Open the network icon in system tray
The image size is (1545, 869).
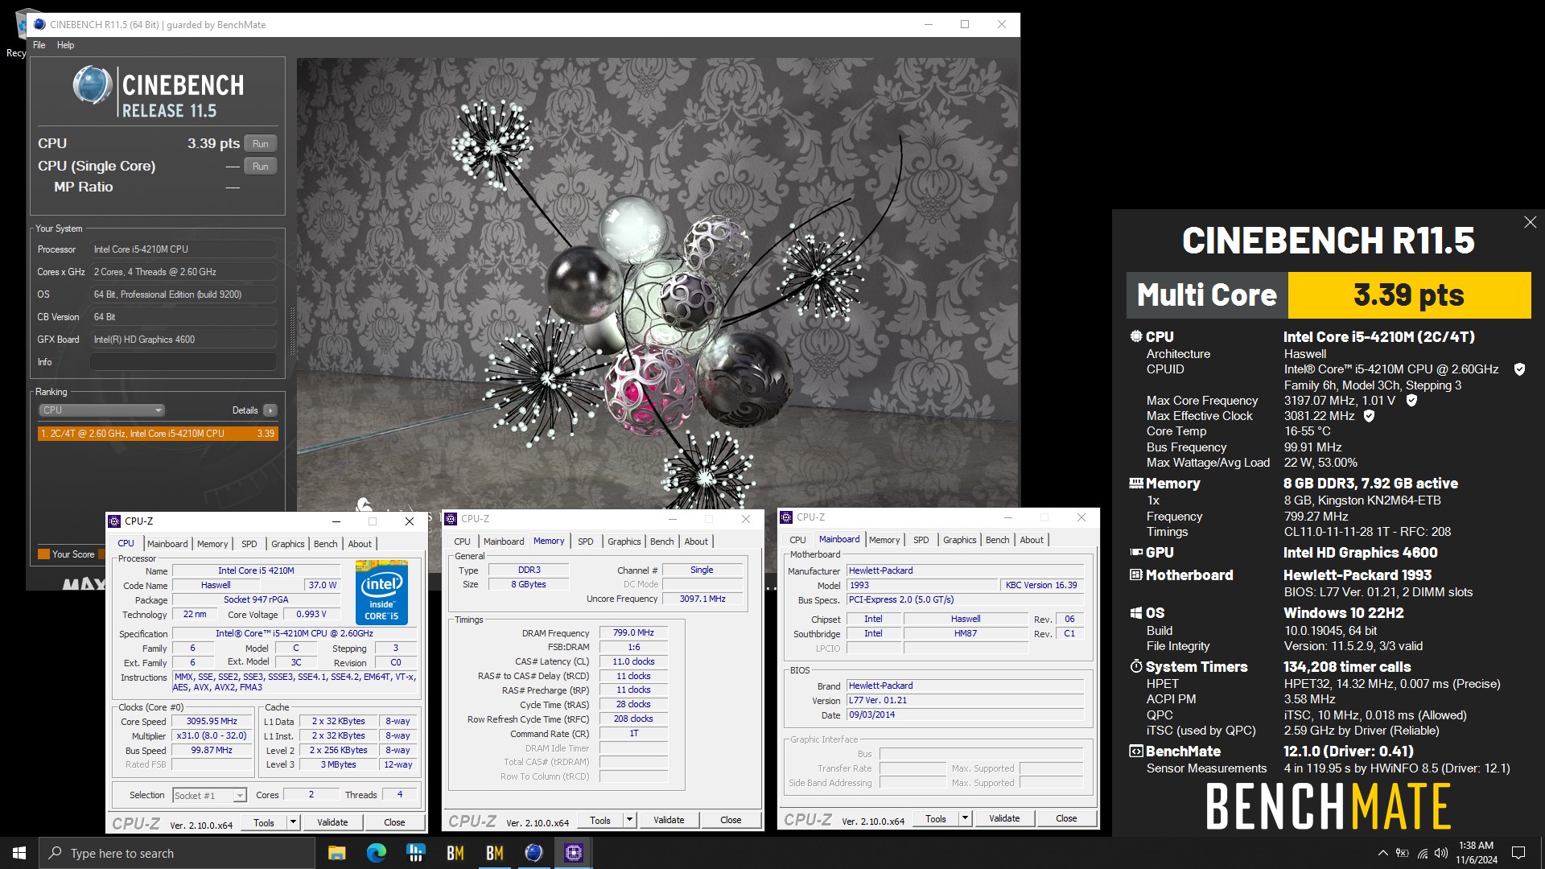click(x=1423, y=853)
